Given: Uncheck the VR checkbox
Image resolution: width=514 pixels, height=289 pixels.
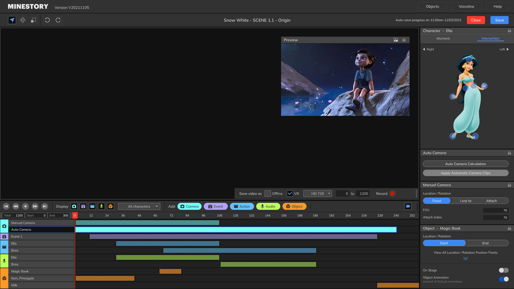Looking at the screenshot, I should [290, 193].
